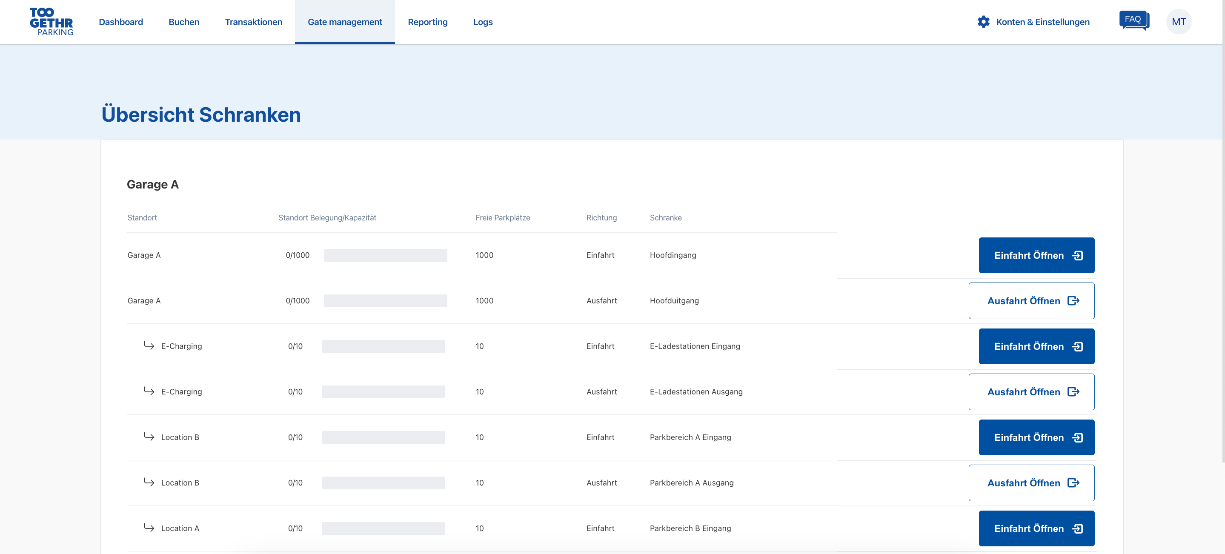Click the TOOGETHR Parking logo
1225x554 pixels.
pos(52,22)
